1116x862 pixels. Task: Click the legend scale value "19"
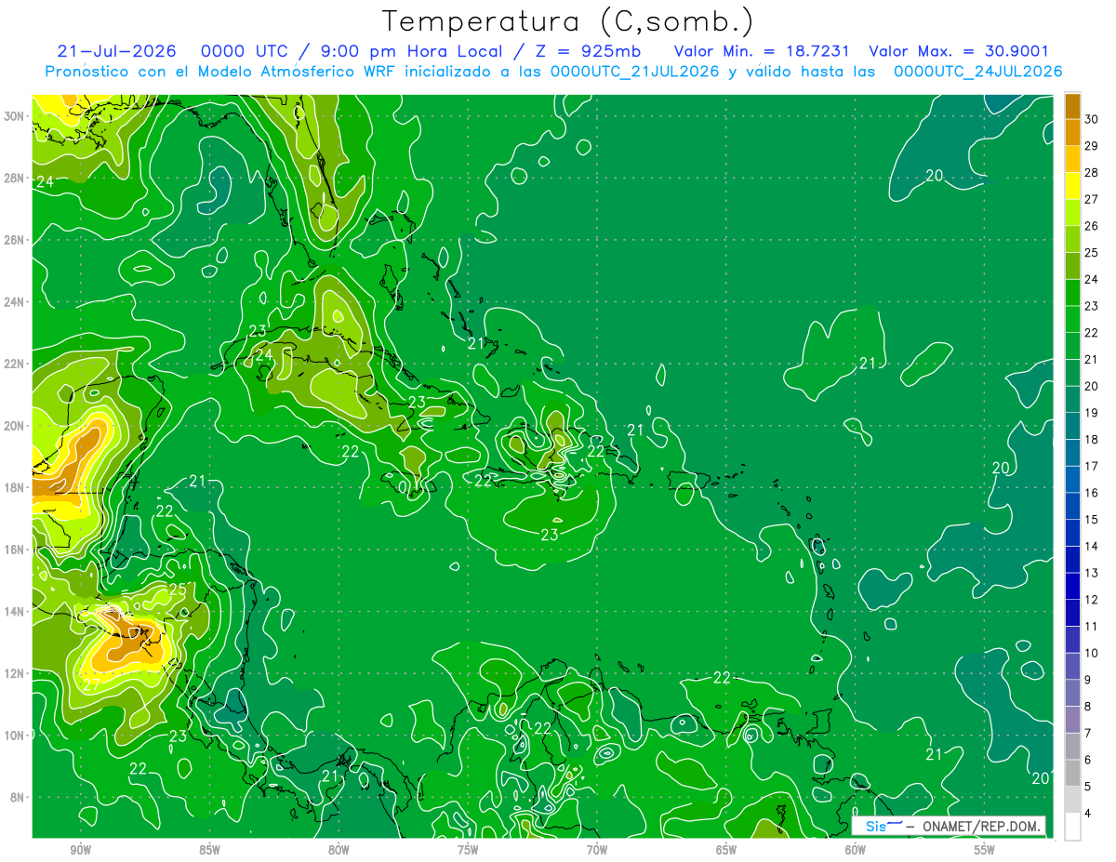[x=1092, y=413]
